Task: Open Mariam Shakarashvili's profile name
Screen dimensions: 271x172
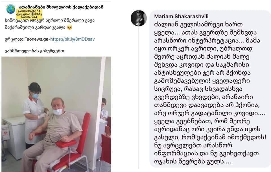Action: point(181,16)
